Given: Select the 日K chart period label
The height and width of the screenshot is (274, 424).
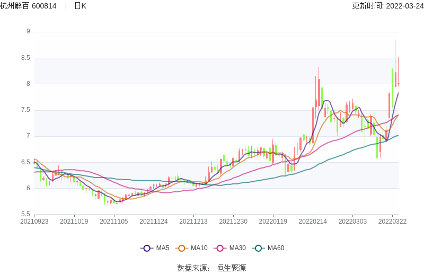Looking at the screenshot, I should pos(80,6).
